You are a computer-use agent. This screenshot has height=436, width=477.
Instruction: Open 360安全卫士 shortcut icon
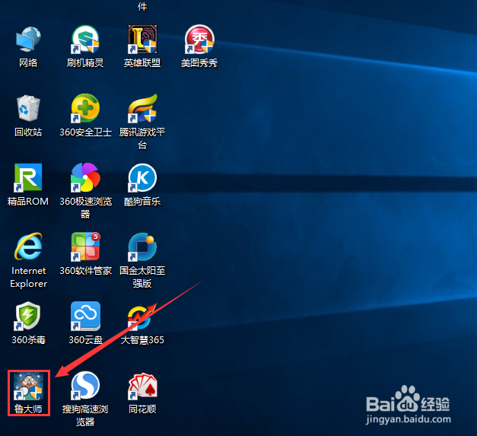point(85,108)
